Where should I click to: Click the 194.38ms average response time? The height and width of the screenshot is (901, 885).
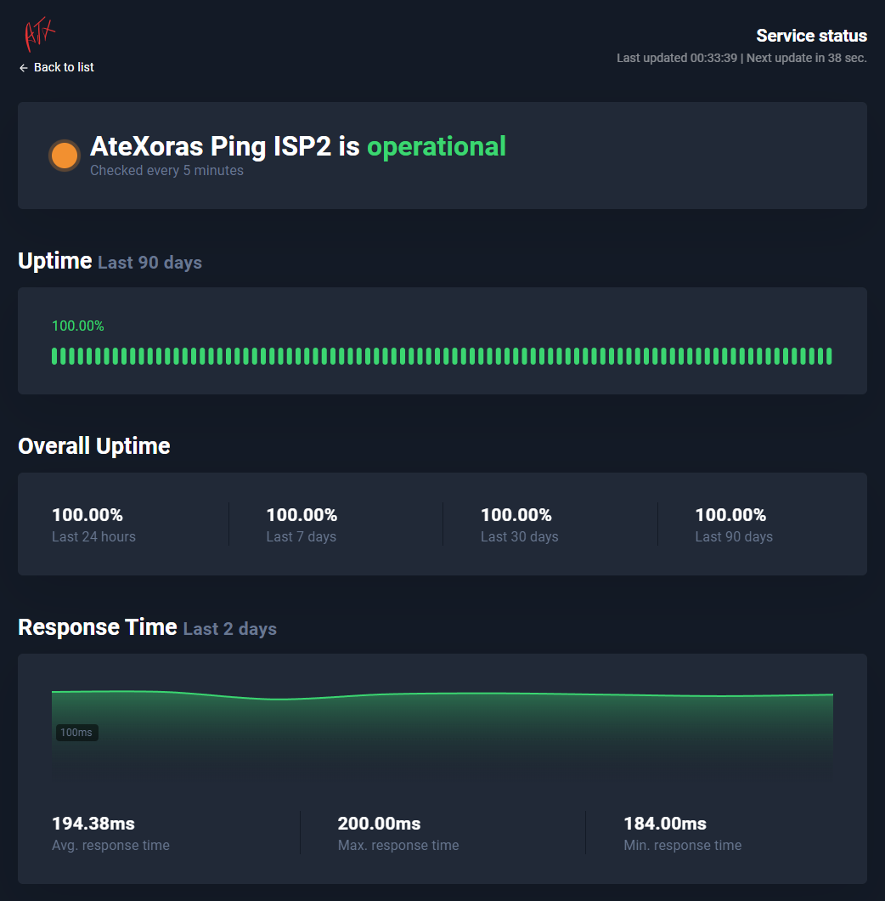pyautogui.click(x=93, y=824)
